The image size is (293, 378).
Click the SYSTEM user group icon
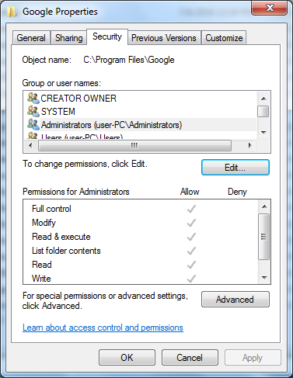click(33, 111)
